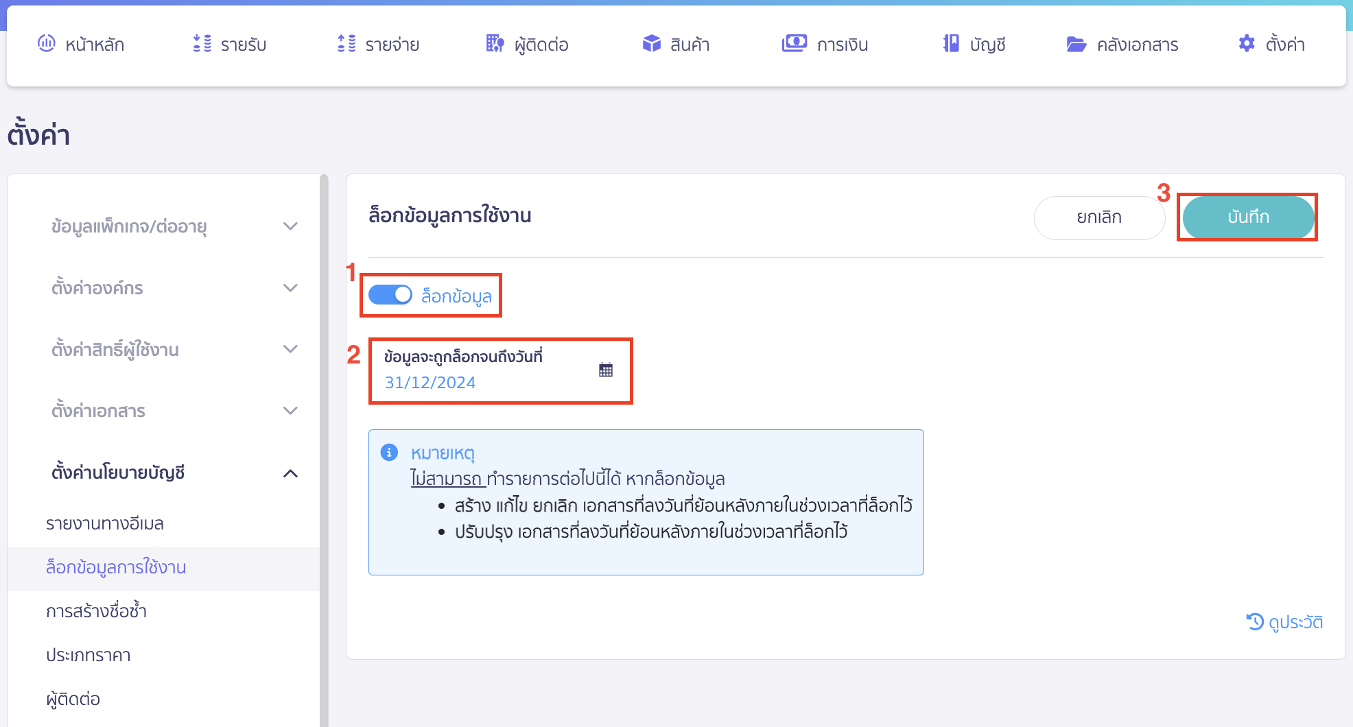Select the รายรับ income icon

pyautogui.click(x=201, y=44)
